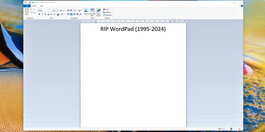Click the Increase indent icon
The width and height of the screenshot is (265, 132).
pos(71,11)
